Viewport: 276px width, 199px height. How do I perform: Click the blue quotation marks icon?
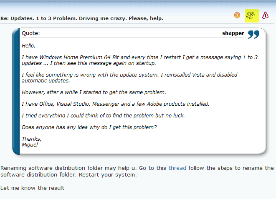pos(253,34)
